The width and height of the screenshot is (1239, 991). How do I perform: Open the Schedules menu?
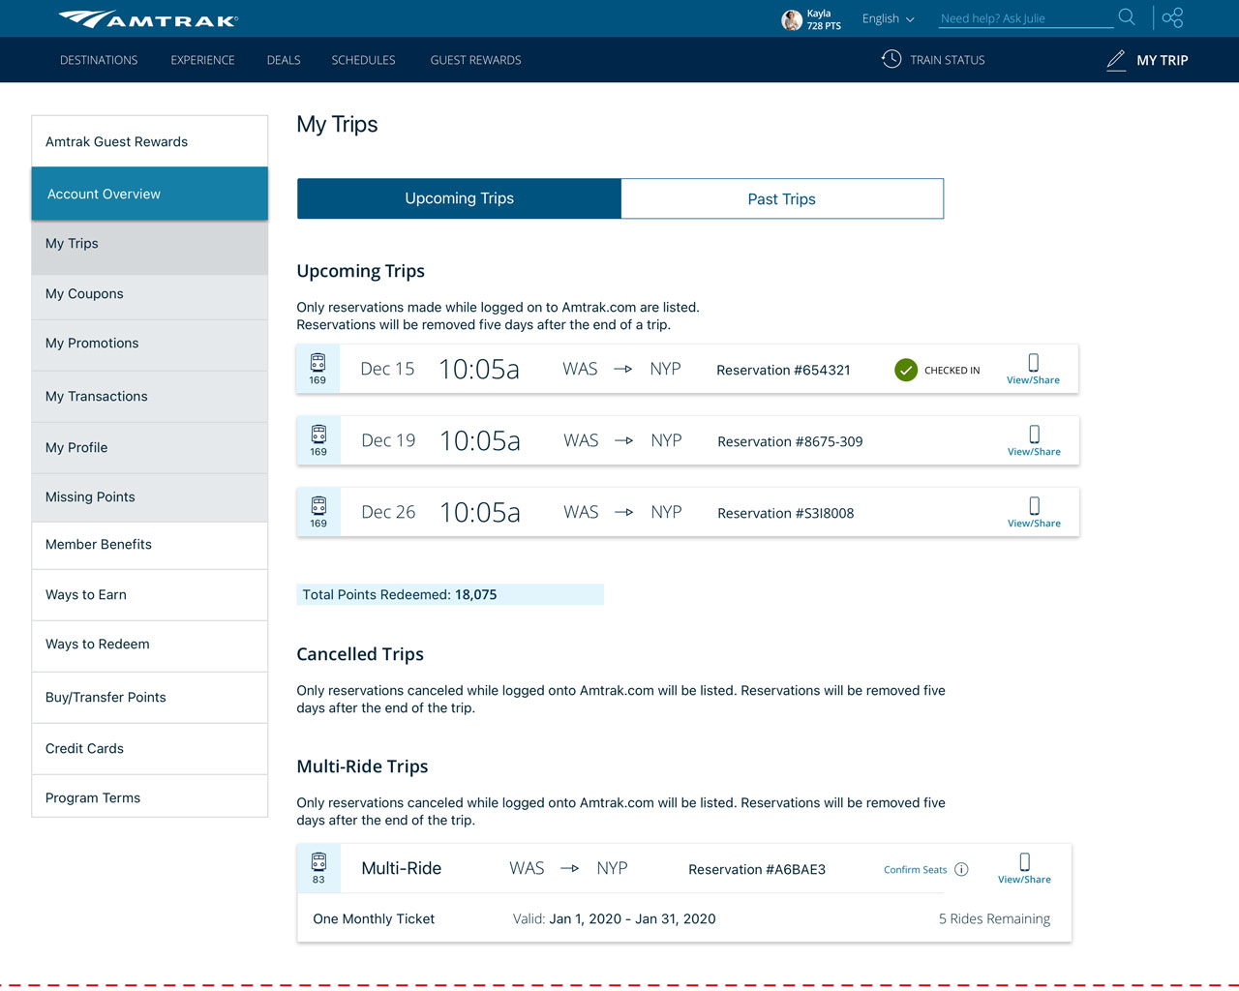click(363, 60)
